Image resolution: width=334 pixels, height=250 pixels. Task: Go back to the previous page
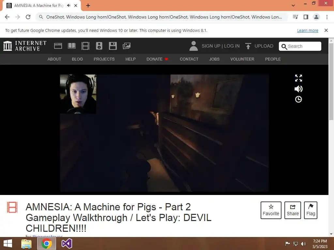(7, 17)
